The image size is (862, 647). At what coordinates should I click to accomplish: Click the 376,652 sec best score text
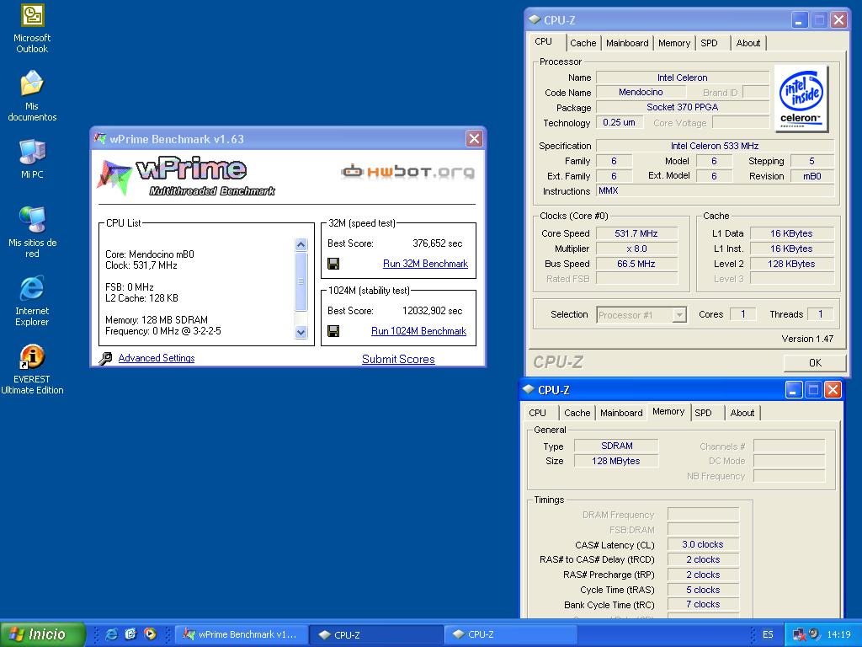pos(437,243)
